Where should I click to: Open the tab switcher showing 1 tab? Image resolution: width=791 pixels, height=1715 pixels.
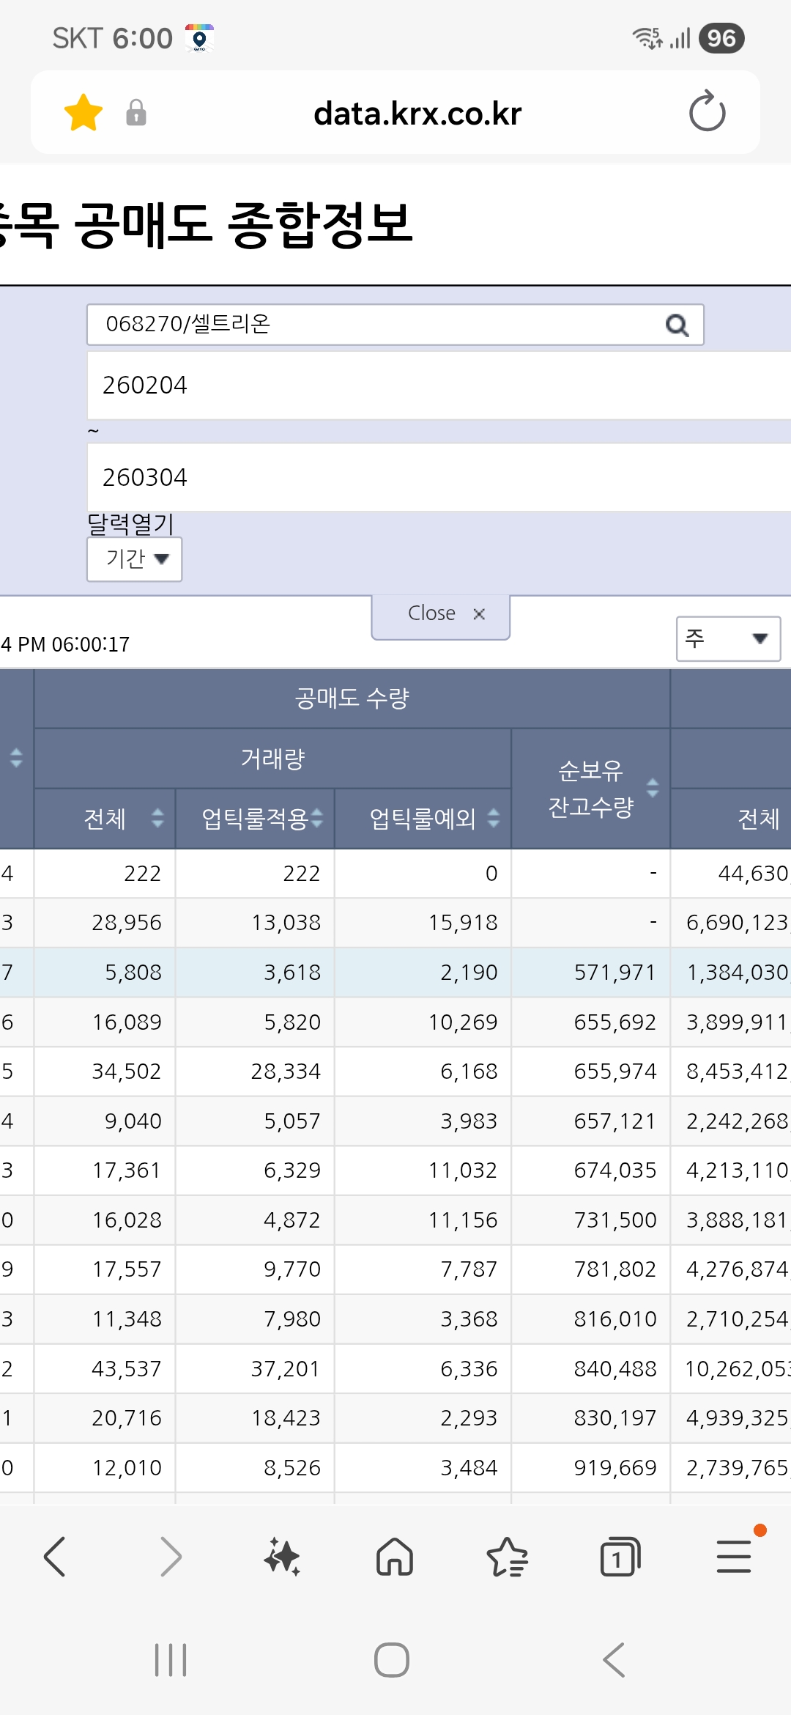pyautogui.click(x=620, y=1557)
